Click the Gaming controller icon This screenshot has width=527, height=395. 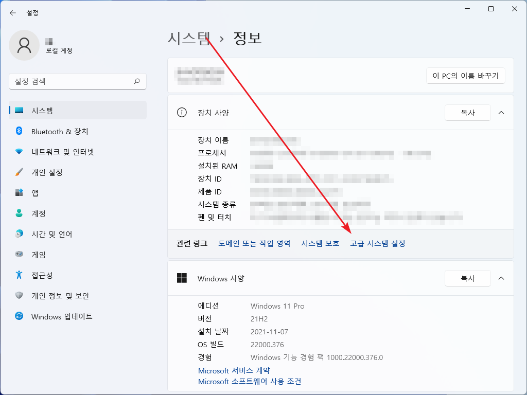[19, 254]
